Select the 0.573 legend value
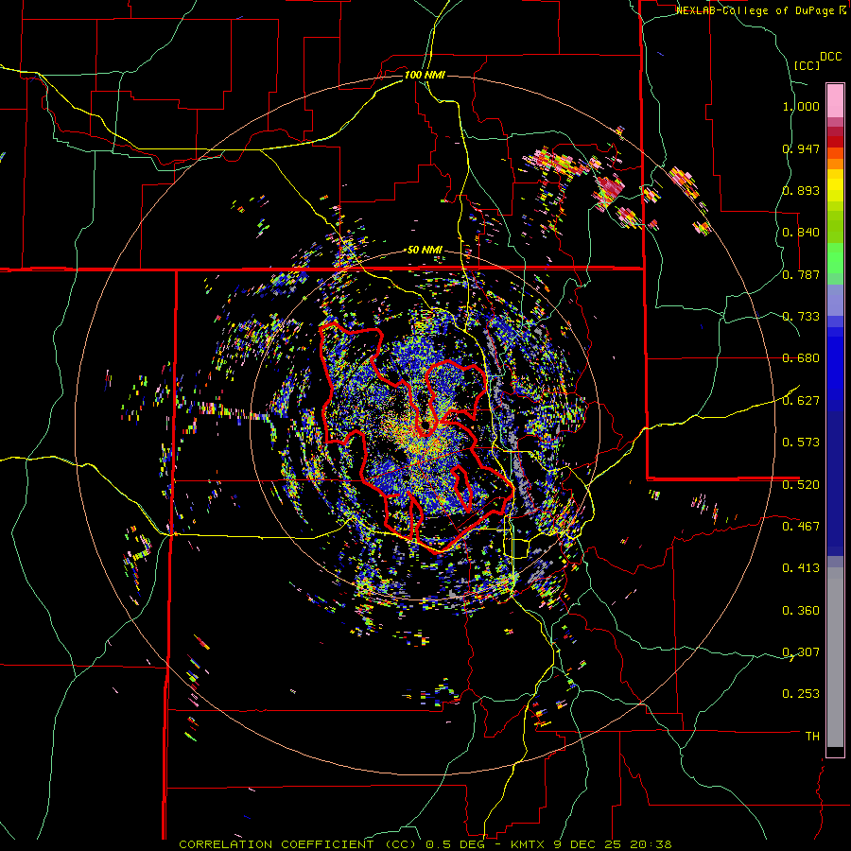 [x=801, y=443]
